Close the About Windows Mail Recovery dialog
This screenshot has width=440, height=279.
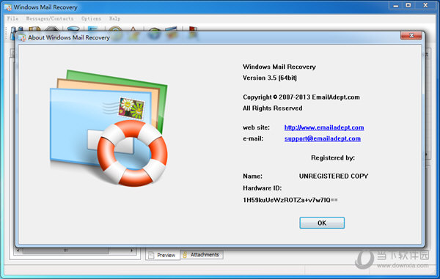tap(411, 36)
